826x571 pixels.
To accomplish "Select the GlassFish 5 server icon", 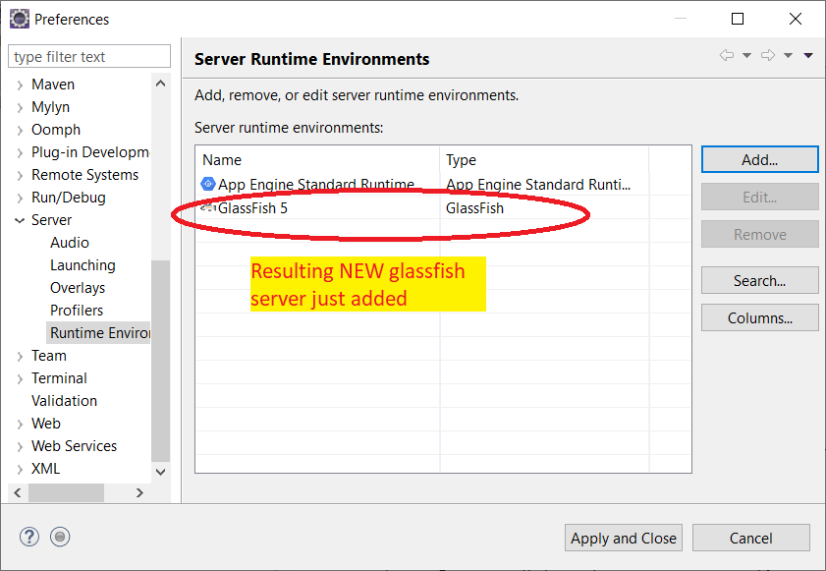I will [x=207, y=208].
